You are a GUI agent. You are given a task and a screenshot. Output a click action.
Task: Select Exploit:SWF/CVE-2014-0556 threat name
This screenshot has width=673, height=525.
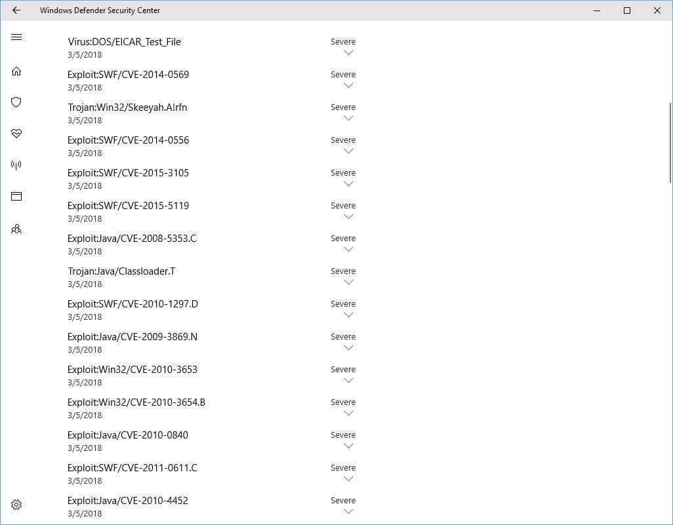coord(129,140)
